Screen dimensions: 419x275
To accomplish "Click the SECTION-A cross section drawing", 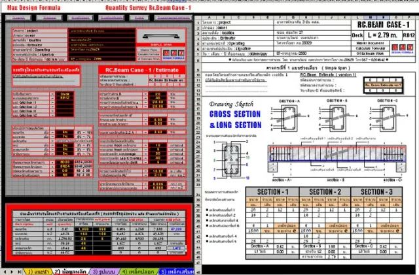I will [289, 118].
